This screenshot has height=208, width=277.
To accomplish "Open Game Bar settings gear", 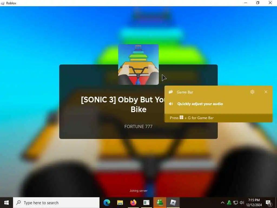I will (252, 92).
